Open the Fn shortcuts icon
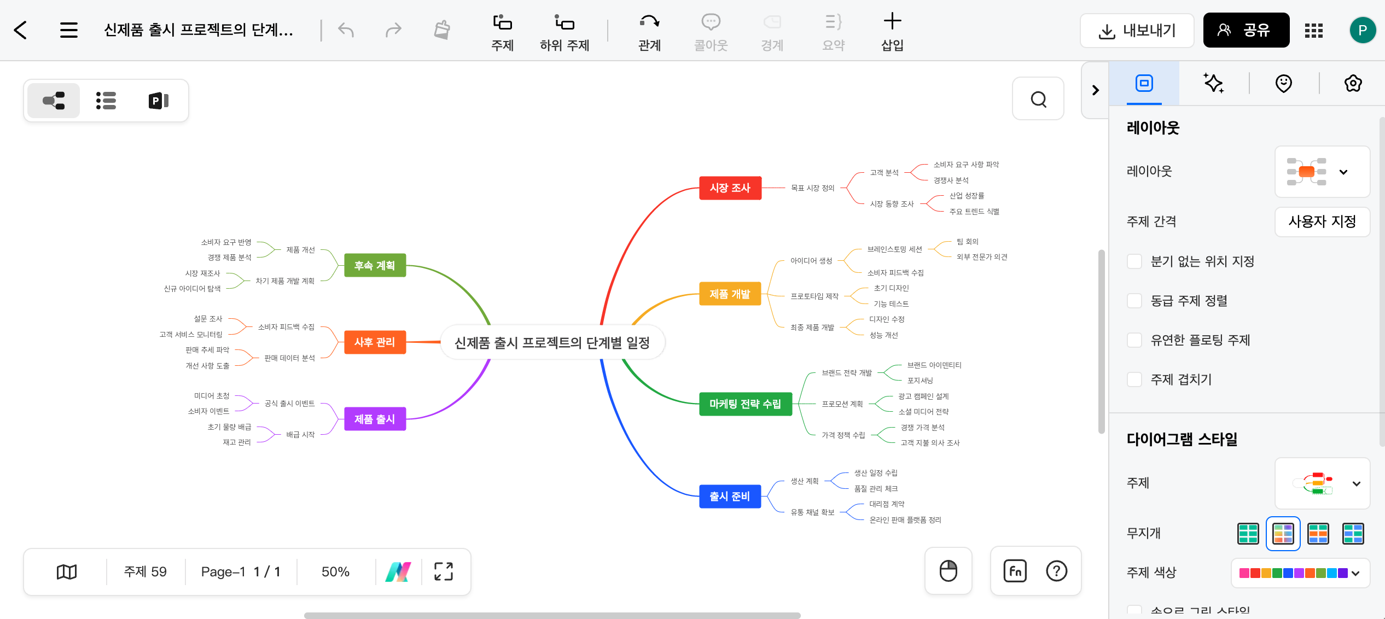1385x619 pixels. coord(1015,571)
